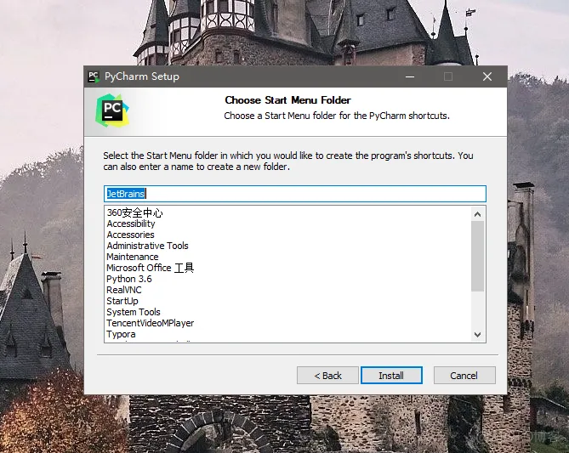Screen dimensions: 569x453
Task: Cancel the PyCharm setup
Action: point(464,375)
